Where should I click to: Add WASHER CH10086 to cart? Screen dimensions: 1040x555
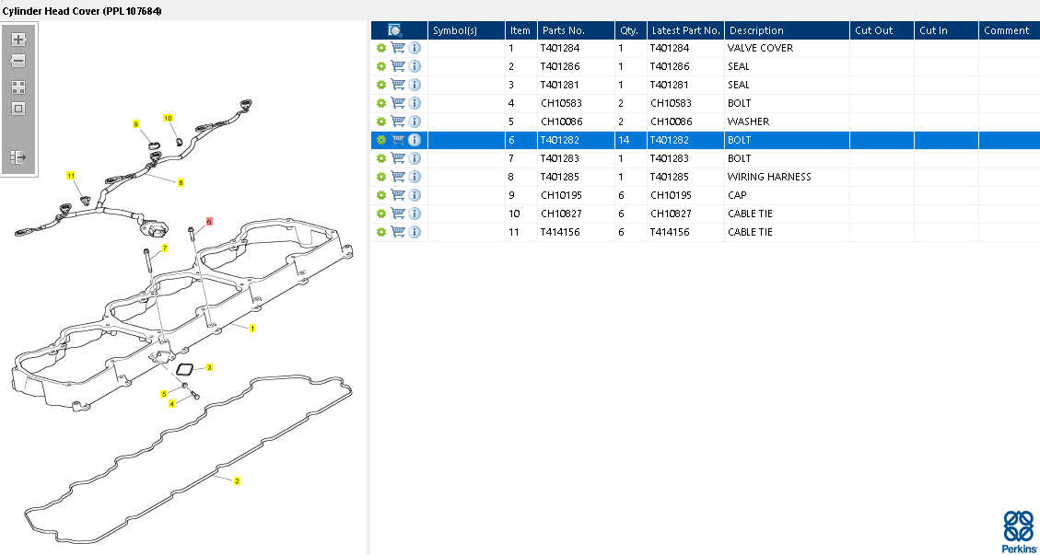[x=398, y=121]
